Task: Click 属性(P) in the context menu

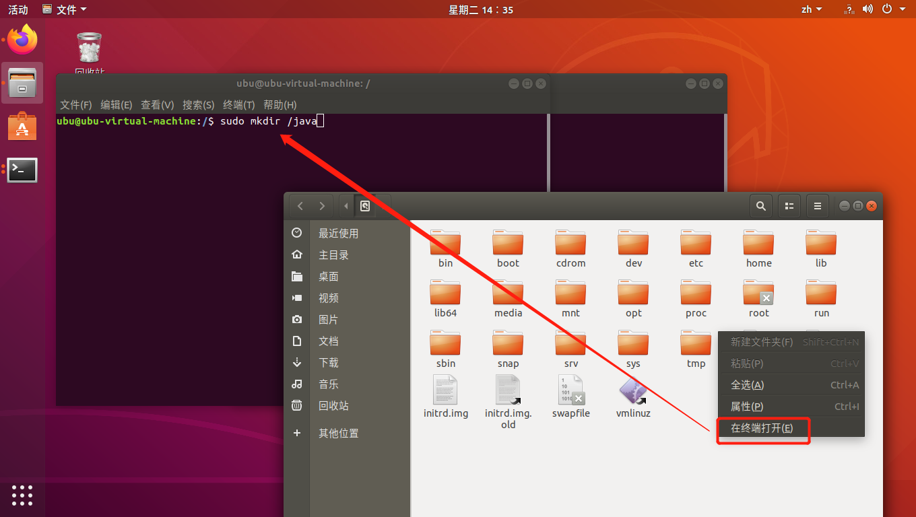Action: click(x=755, y=406)
